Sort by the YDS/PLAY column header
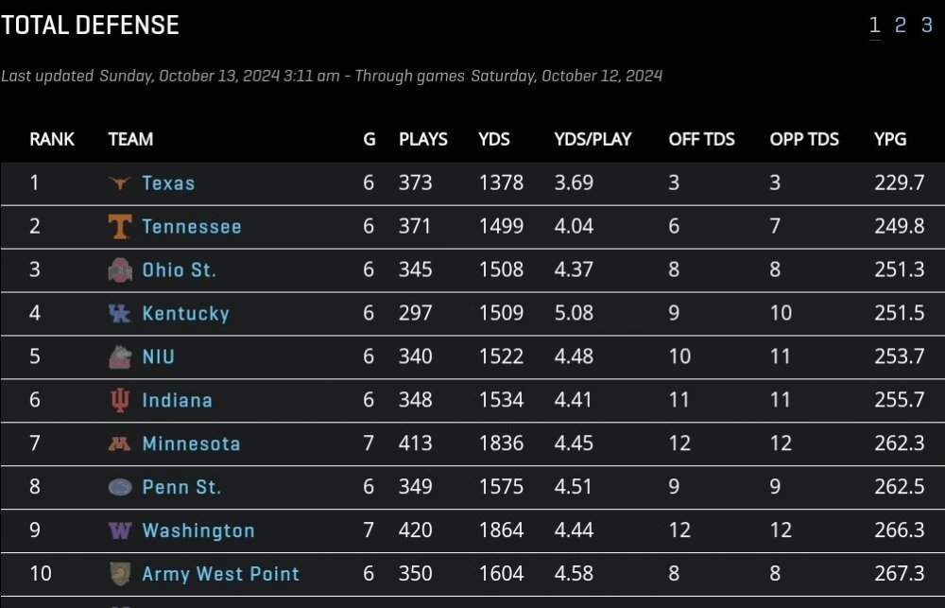The image size is (945, 608). [x=593, y=139]
